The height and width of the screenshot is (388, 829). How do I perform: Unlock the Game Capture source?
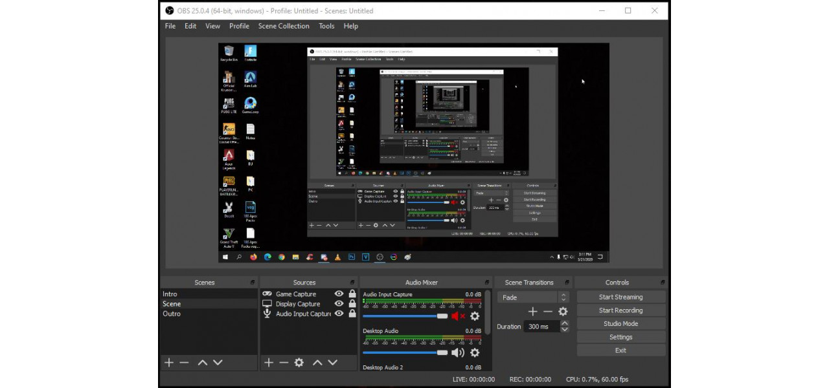(352, 294)
